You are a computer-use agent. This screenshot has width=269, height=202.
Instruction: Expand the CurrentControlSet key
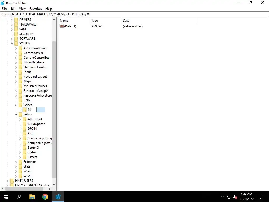(16, 58)
